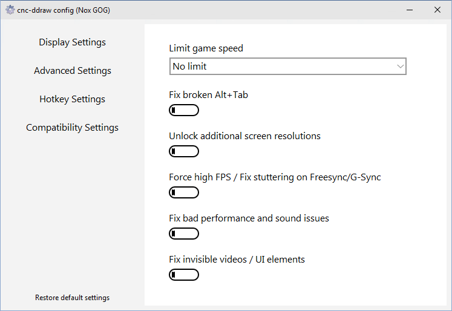Switch to Advanced Settings page

(x=73, y=71)
